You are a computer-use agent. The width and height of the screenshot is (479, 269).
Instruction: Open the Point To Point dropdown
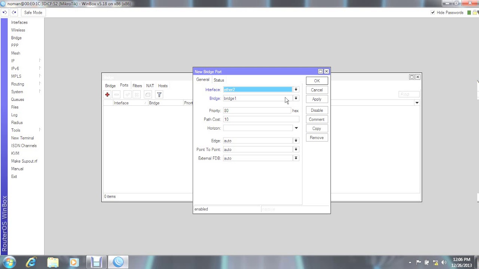tap(296, 149)
